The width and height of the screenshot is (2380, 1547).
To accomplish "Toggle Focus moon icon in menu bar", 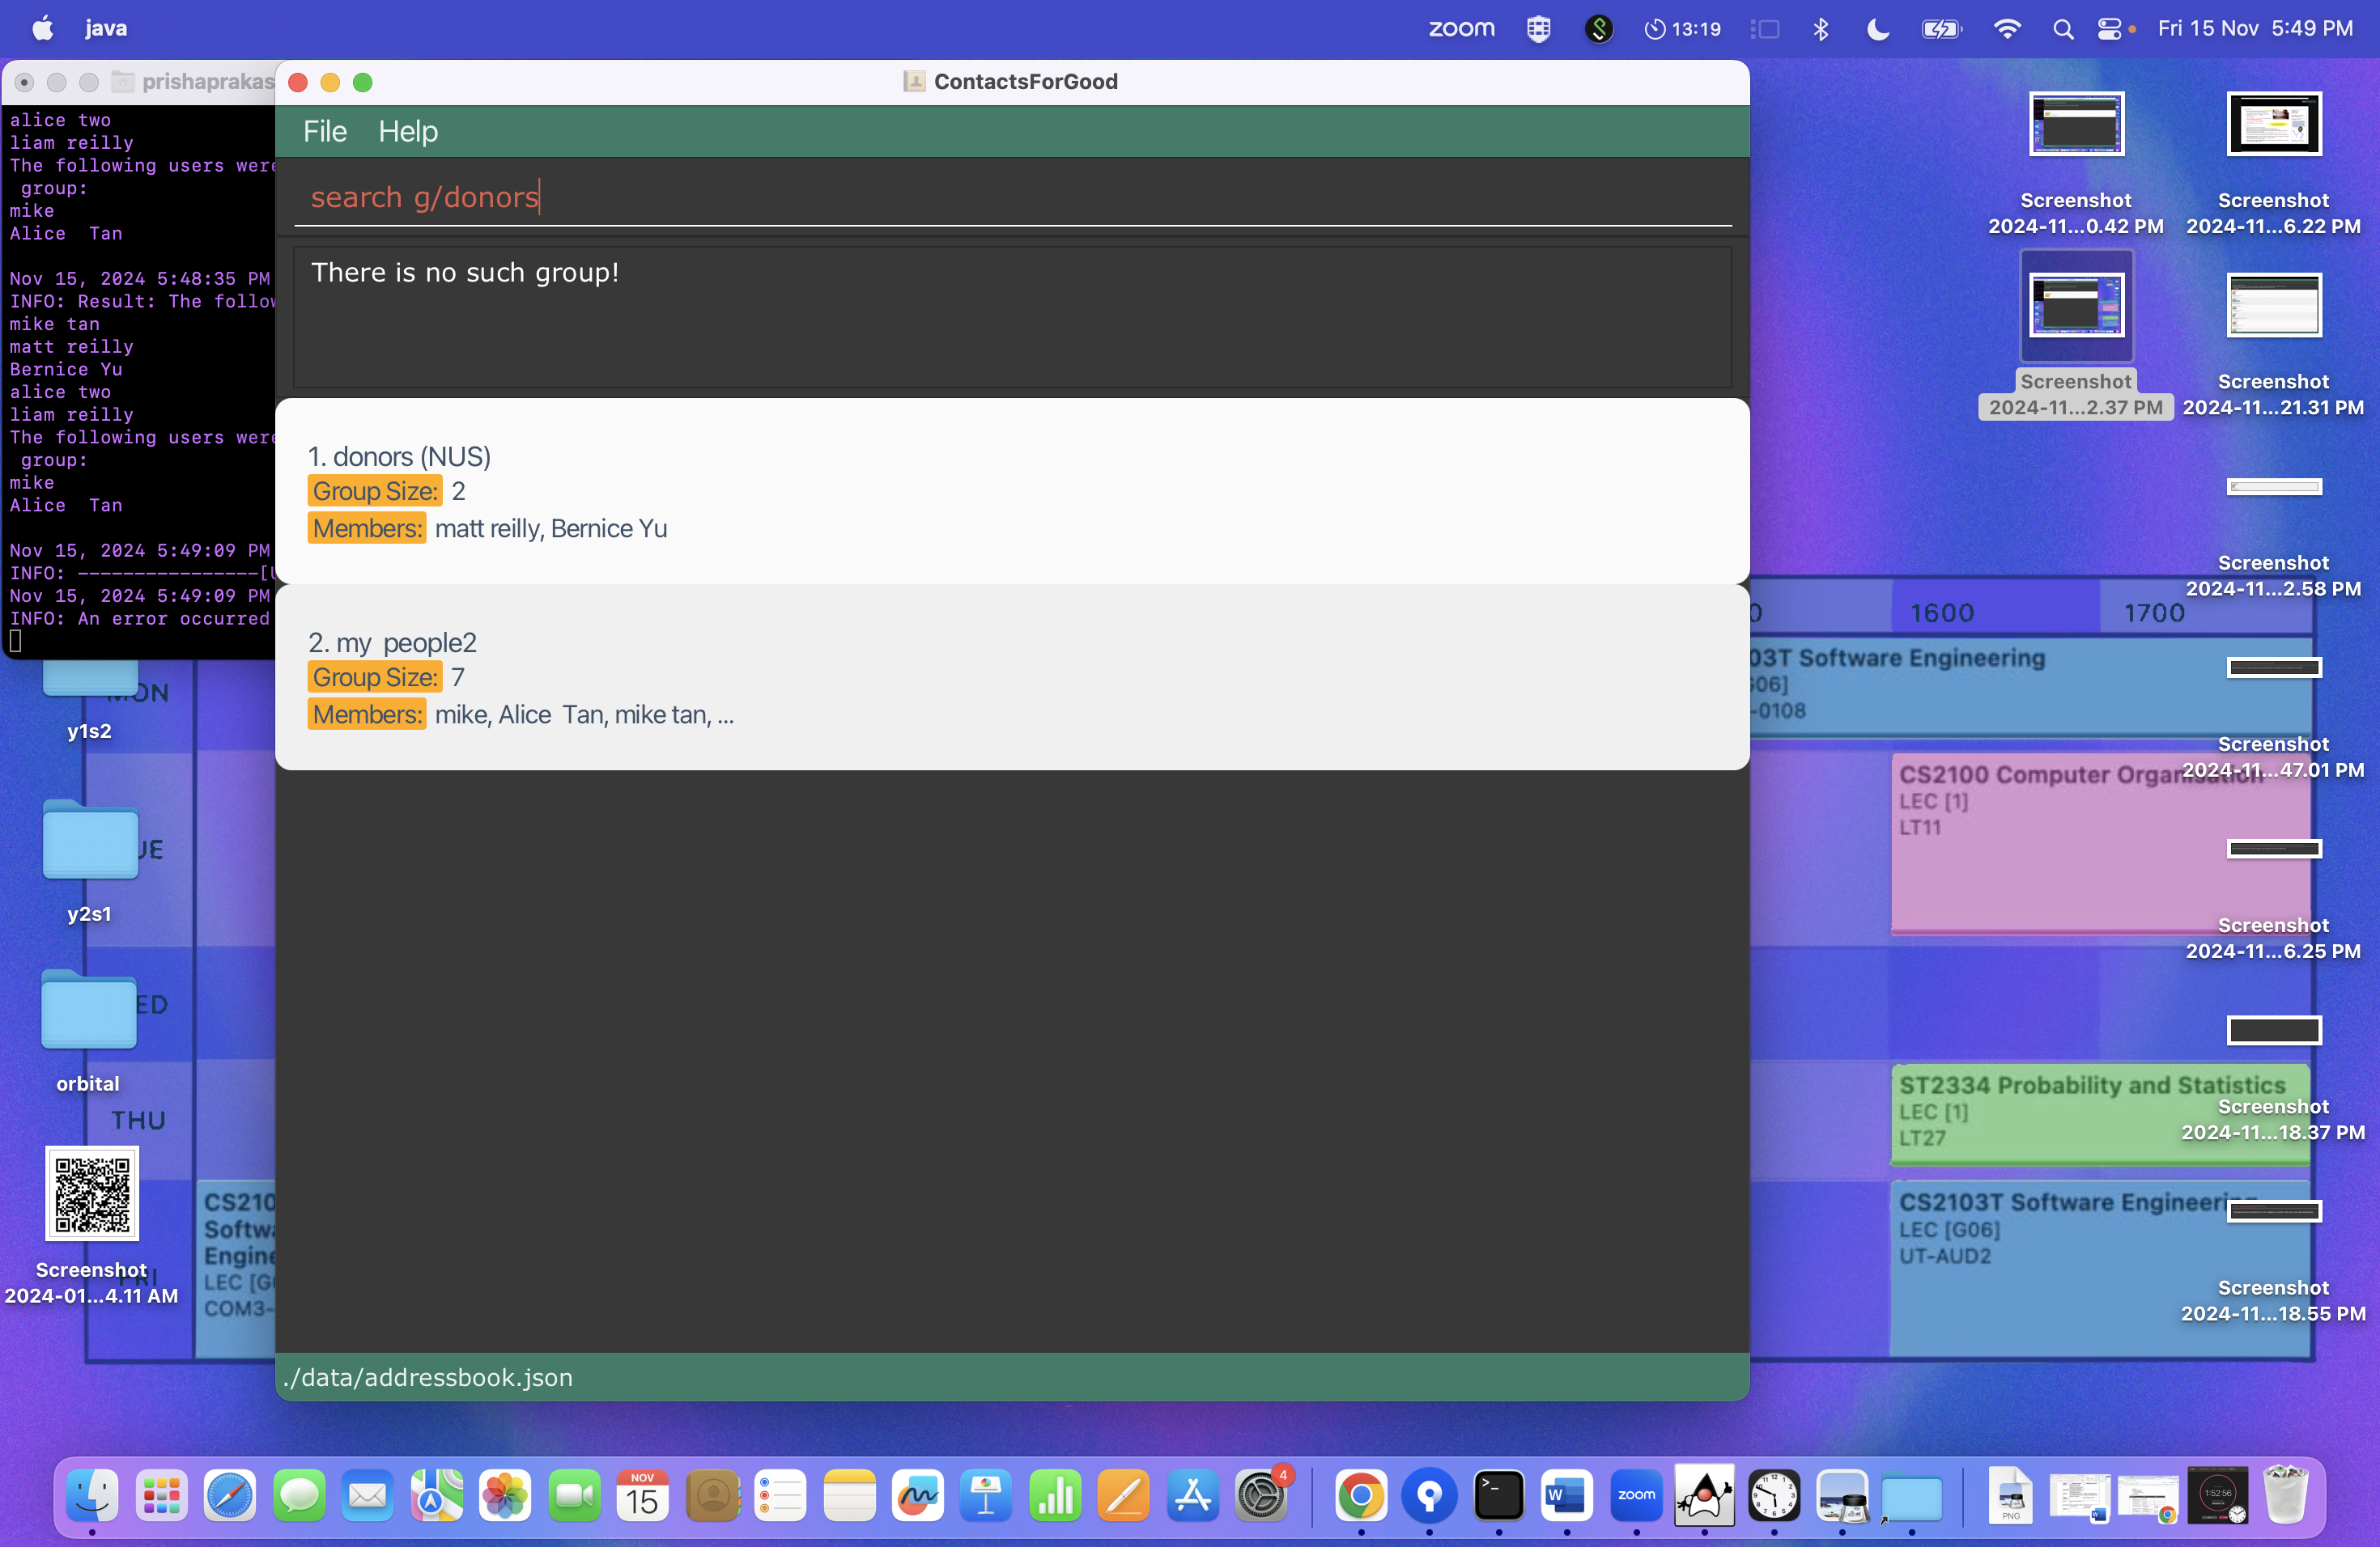I will 1877,29.
